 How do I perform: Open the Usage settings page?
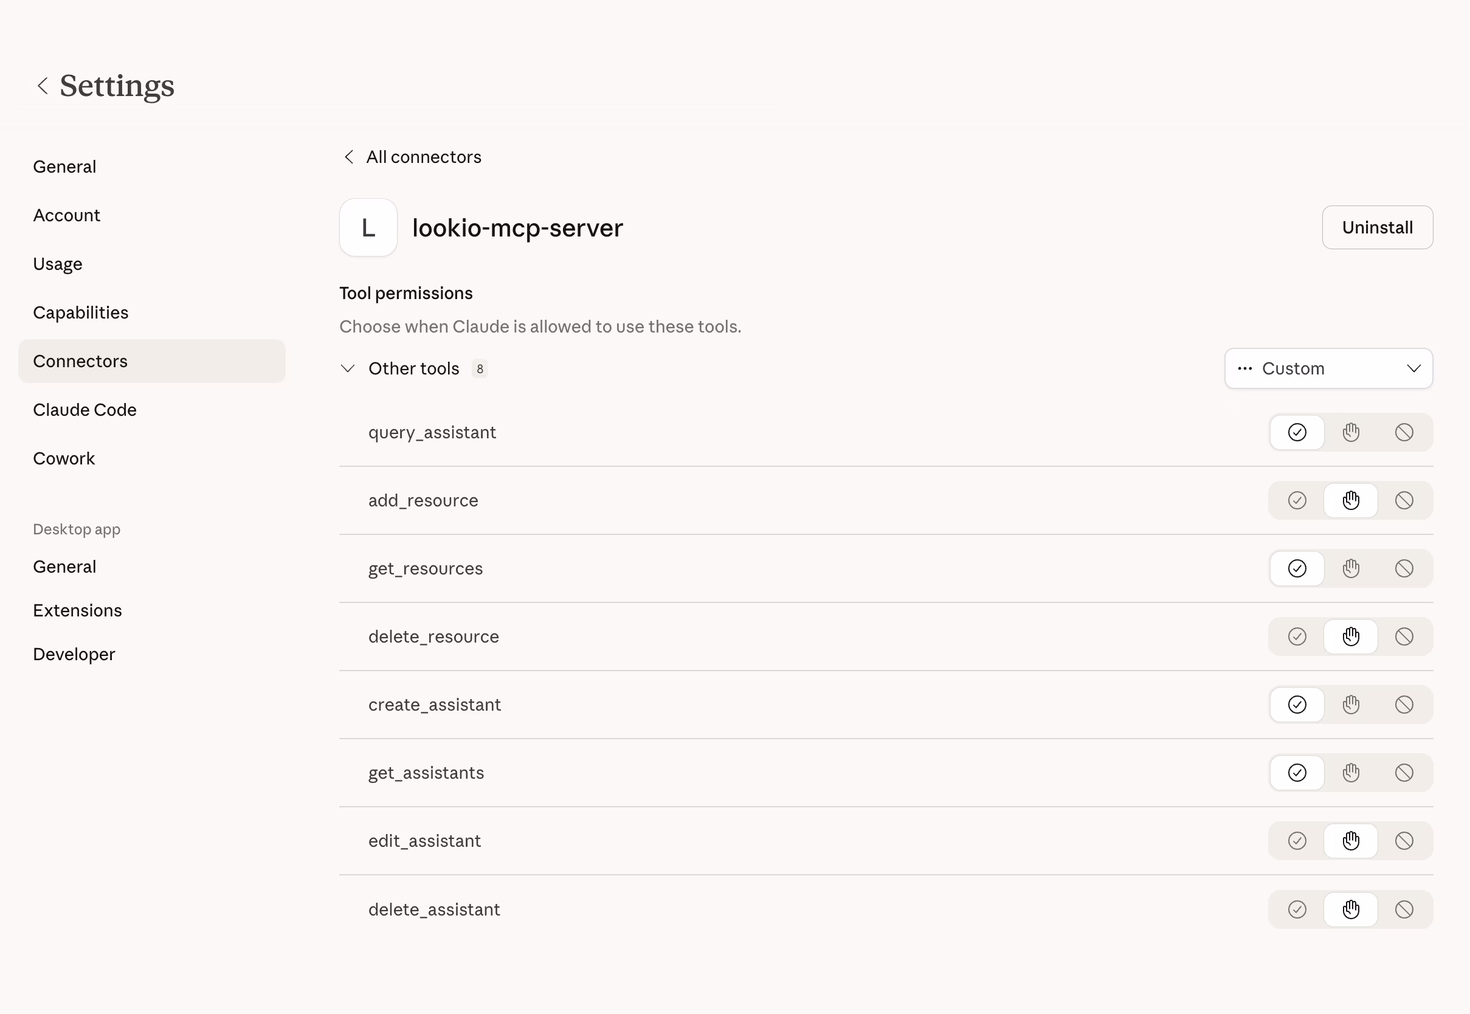(57, 264)
